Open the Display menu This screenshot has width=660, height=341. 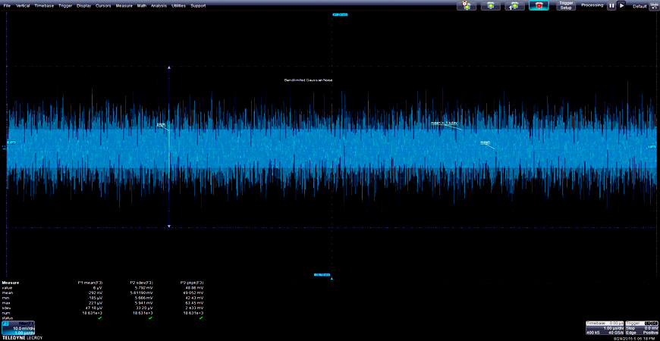(x=83, y=6)
